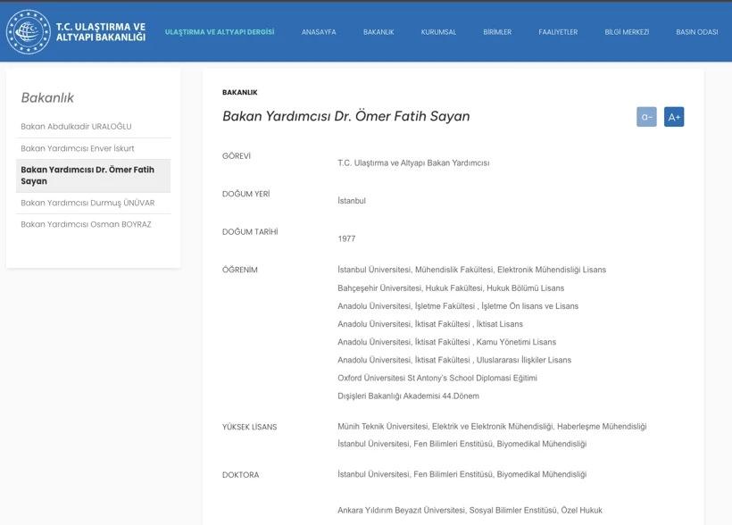Click the İstanbul birthplace value
This screenshot has height=525, width=732.
pyautogui.click(x=352, y=201)
